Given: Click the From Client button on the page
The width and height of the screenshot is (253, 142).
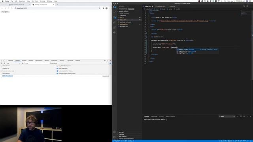Looking at the screenshot, I should click(5, 12).
